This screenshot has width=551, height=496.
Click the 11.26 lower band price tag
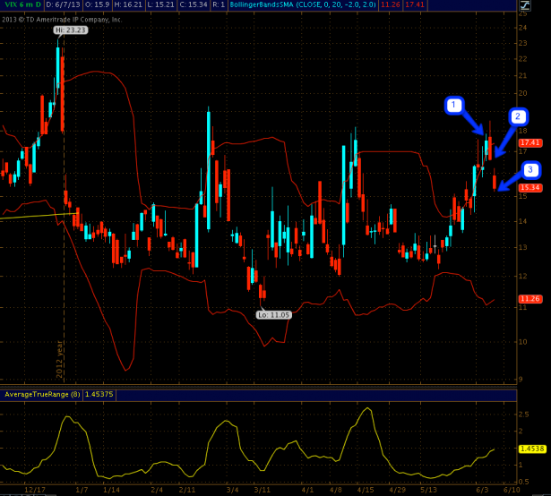529,299
